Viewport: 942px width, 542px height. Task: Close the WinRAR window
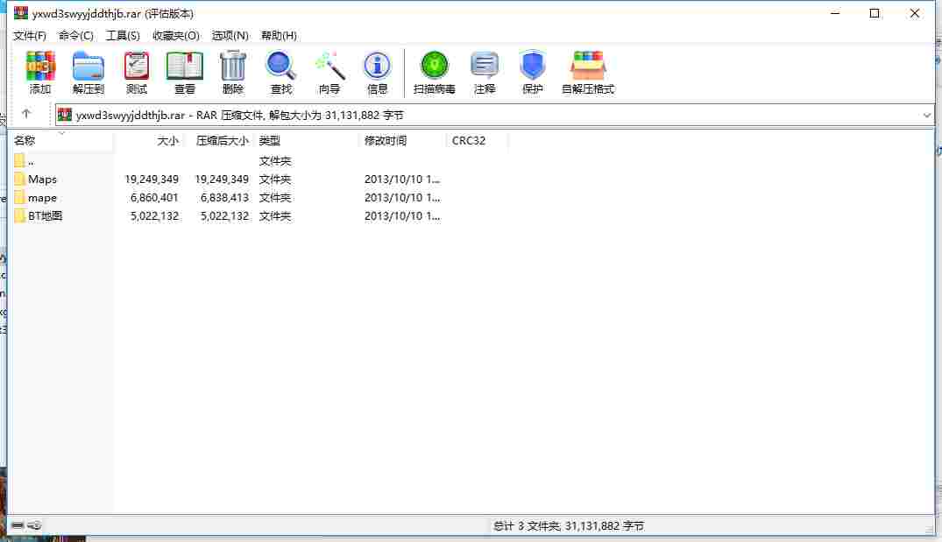[x=914, y=12]
